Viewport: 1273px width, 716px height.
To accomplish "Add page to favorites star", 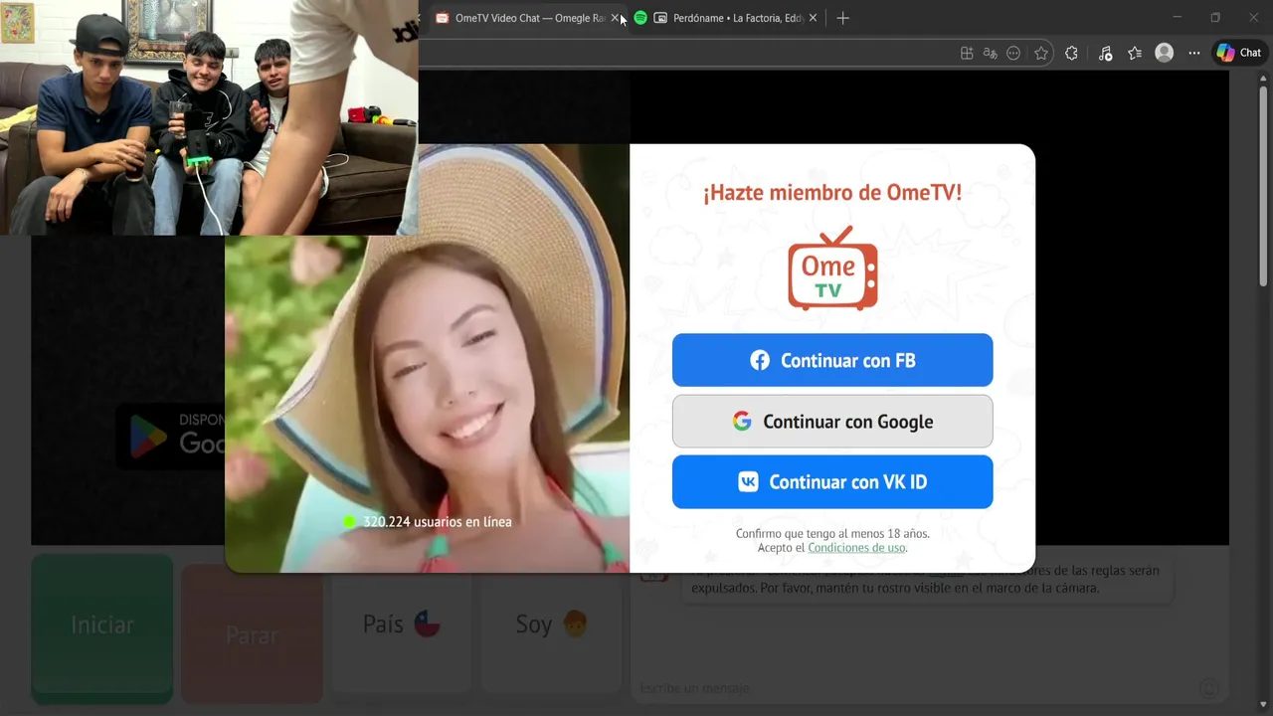I will point(1041,54).
